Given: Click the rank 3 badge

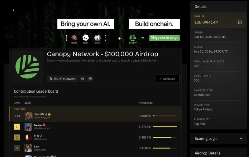Looking at the screenshot, I should click(17, 148).
